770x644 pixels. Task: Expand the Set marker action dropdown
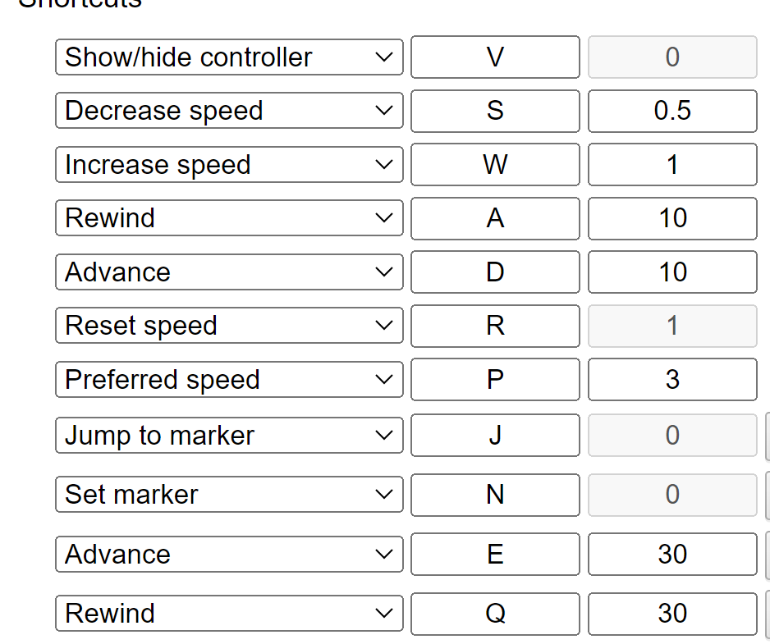(x=229, y=495)
